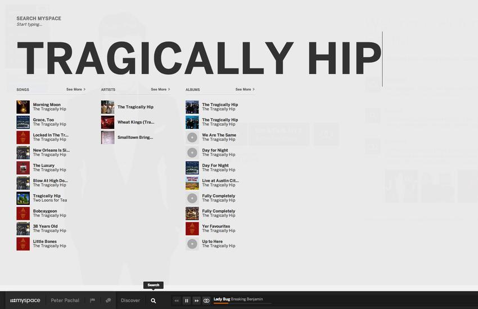This screenshot has height=309, width=478.
Task: Click the Little Bones thumbnail
Action: click(x=23, y=244)
